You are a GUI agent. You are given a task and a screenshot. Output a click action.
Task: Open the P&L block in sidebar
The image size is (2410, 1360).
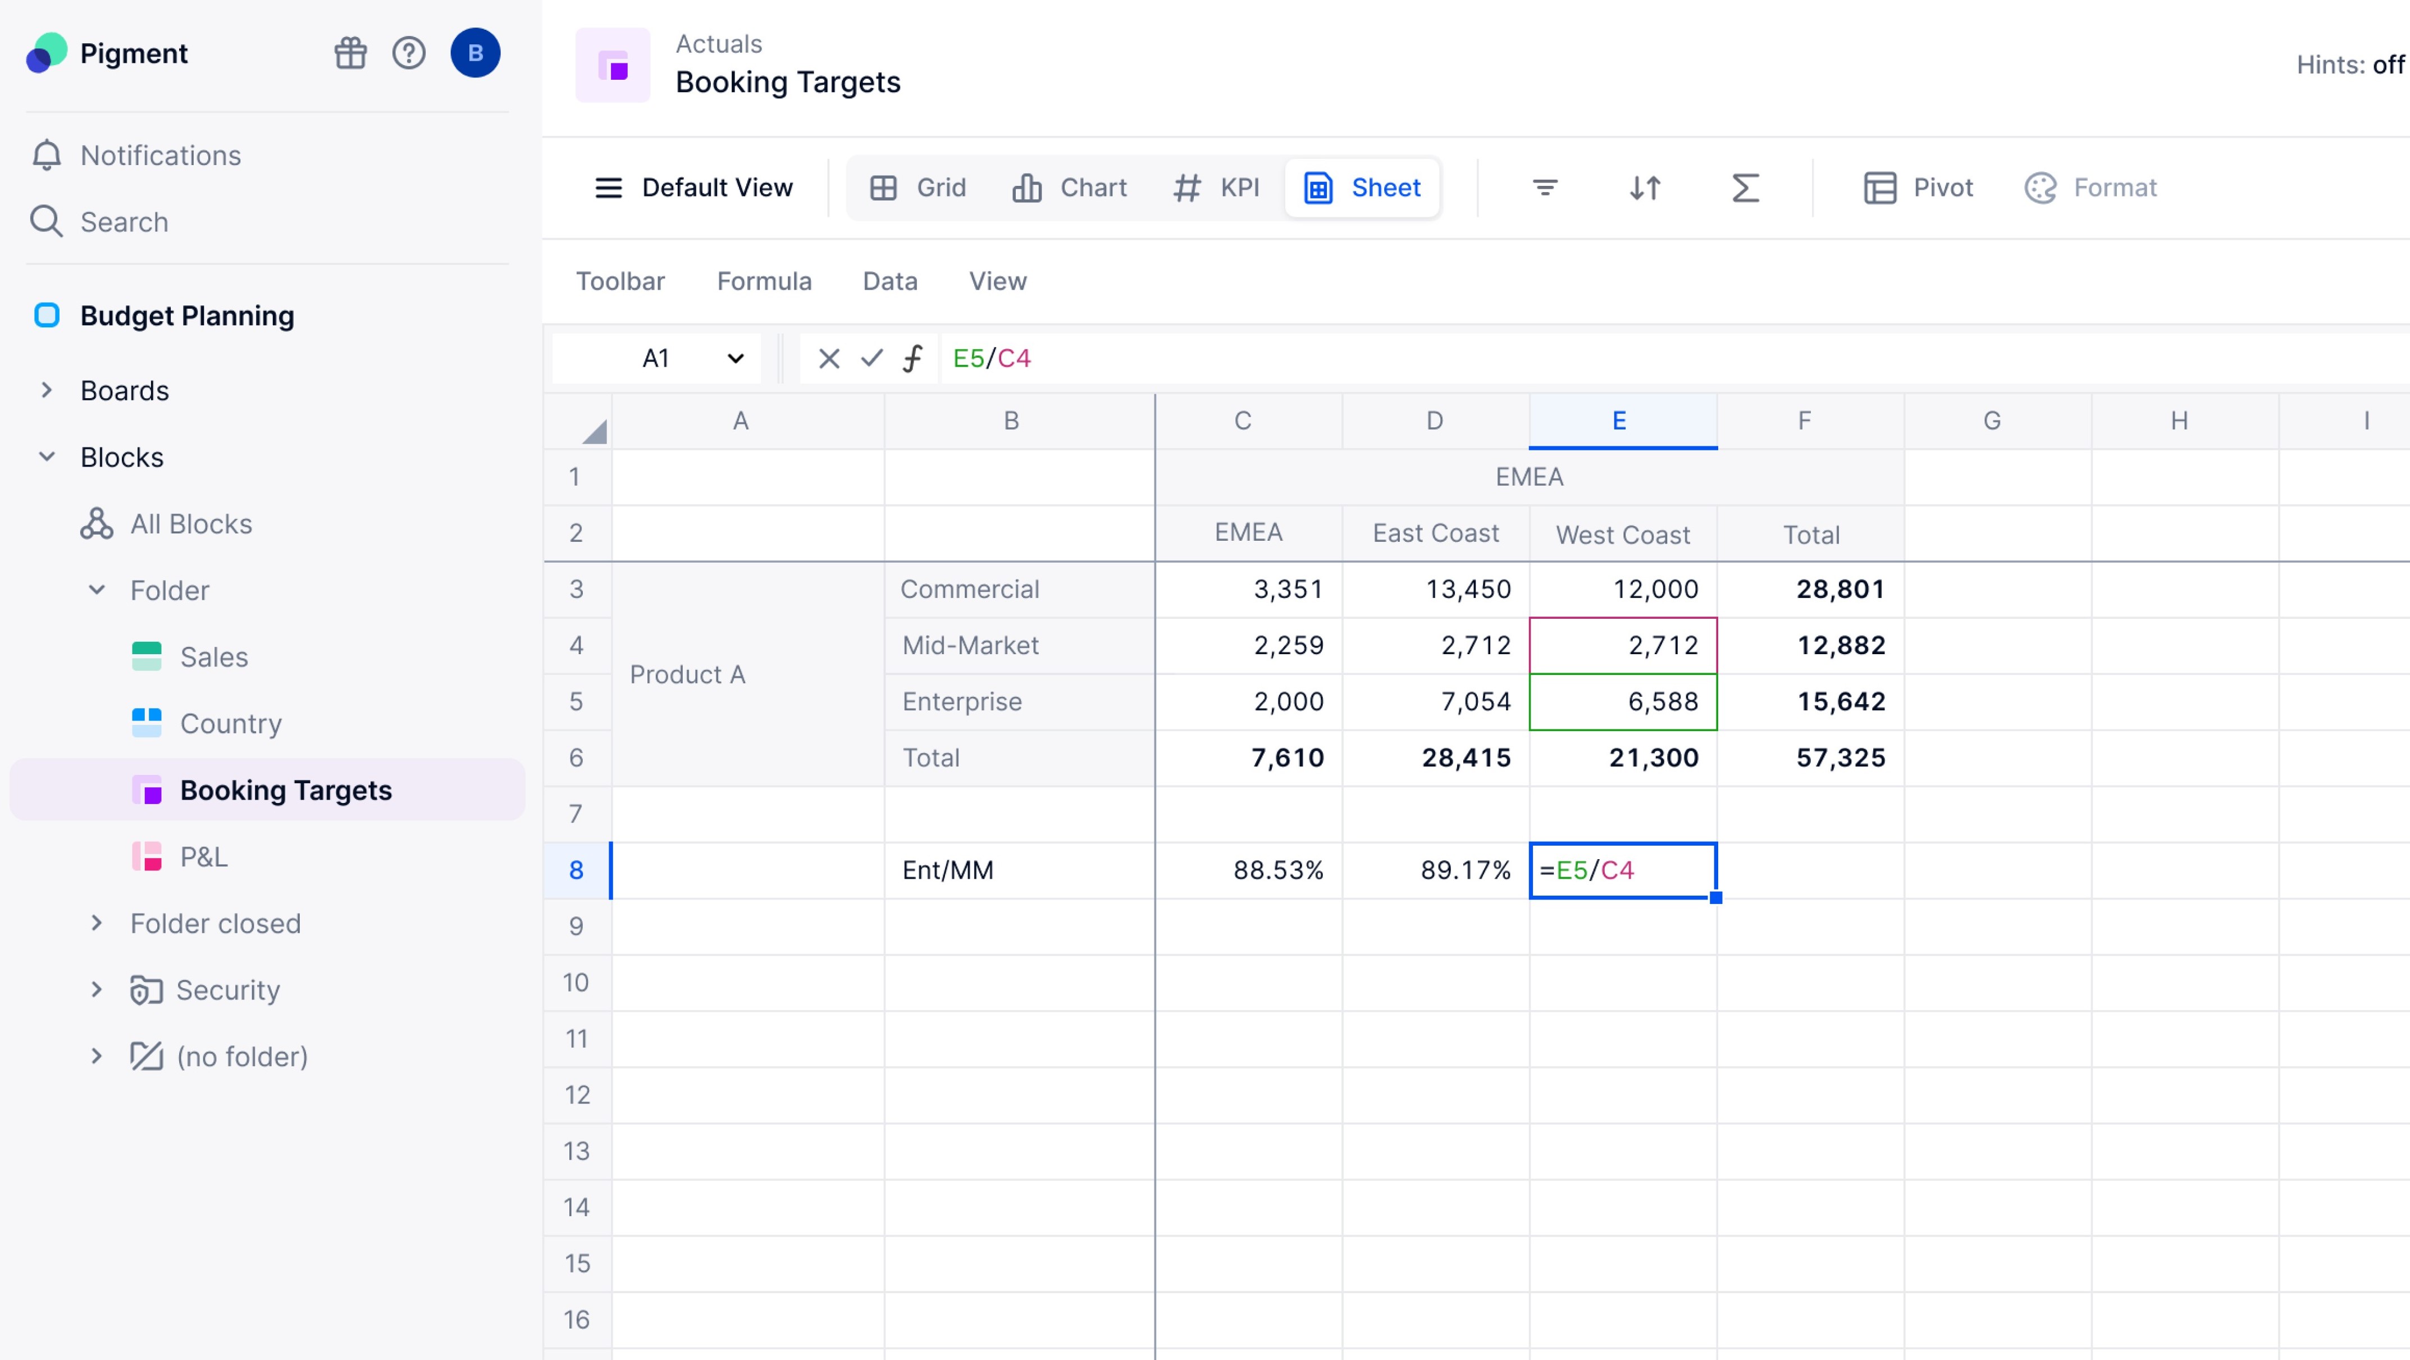coord(204,856)
